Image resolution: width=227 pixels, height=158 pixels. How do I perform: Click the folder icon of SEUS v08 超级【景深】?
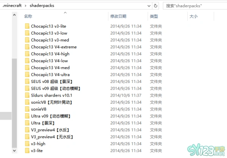coord(27,82)
